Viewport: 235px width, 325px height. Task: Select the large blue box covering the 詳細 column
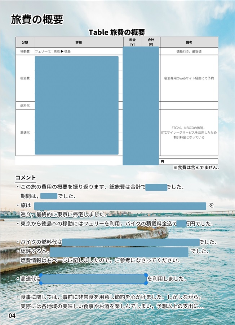click(x=77, y=105)
